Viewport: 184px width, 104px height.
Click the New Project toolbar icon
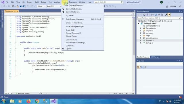(13, 6)
